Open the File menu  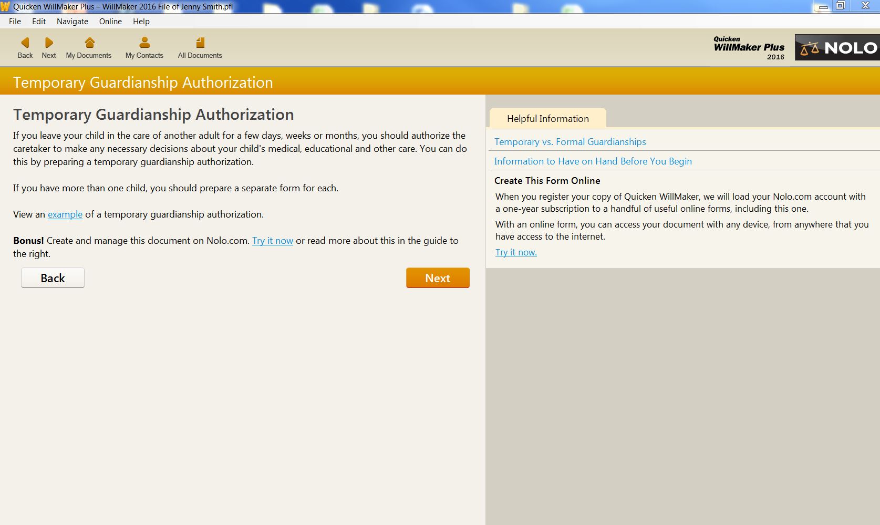[x=15, y=22]
